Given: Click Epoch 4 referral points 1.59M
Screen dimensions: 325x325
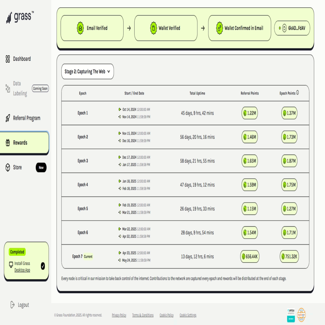Looking at the screenshot, I should [x=250, y=185].
